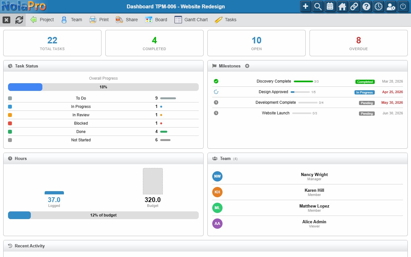Select the In Progress status row
The image size is (411, 257).
coord(103,107)
